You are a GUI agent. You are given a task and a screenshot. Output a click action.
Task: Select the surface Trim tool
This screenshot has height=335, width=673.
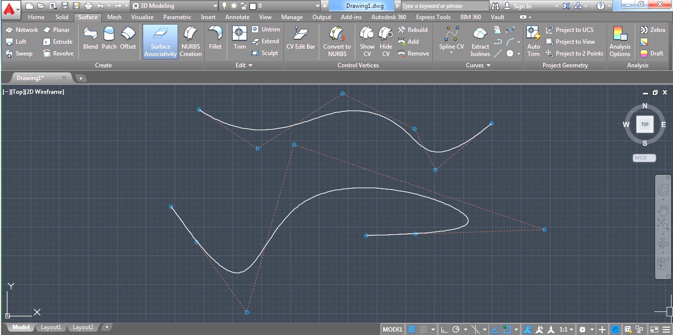(x=240, y=38)
